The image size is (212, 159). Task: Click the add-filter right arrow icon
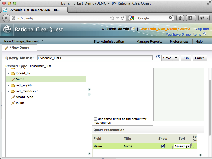click(89, 89)
